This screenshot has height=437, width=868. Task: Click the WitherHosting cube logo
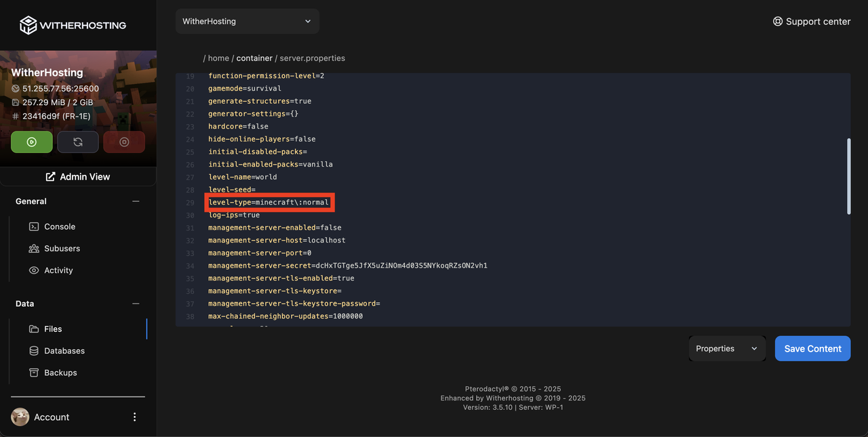[28, 25]
